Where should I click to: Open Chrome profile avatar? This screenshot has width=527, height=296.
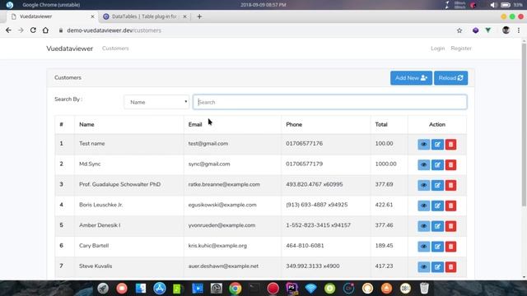tap(506, 30)
